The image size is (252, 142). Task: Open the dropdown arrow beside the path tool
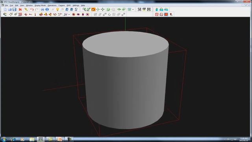69,15
